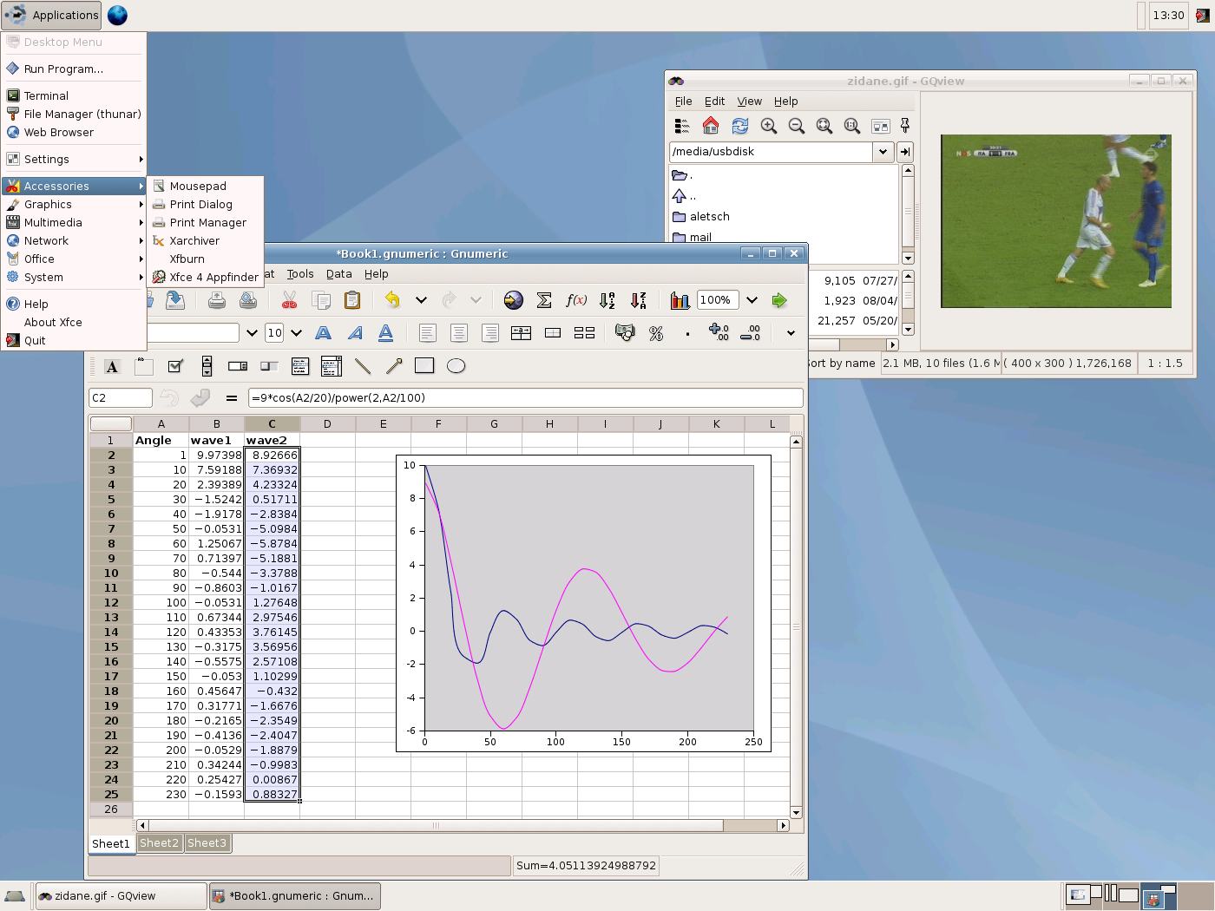Launch Mousepad from the Accessories submenu
The width and height of the screenshot is (1215, 911).
198,186
